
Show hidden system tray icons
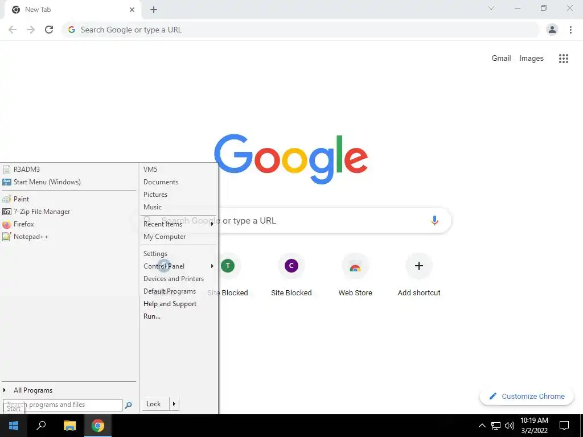[482, 426]
